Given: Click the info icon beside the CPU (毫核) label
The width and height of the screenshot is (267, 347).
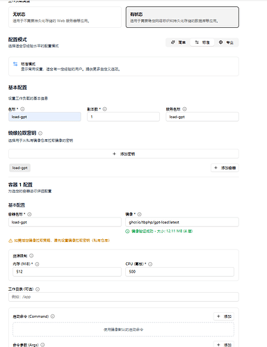Looking at the screenshot, I should pos(150,264).
